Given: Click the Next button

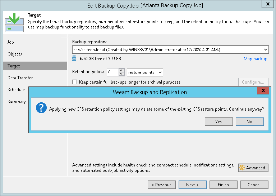Looking at the screenshot, I should 193,185.
